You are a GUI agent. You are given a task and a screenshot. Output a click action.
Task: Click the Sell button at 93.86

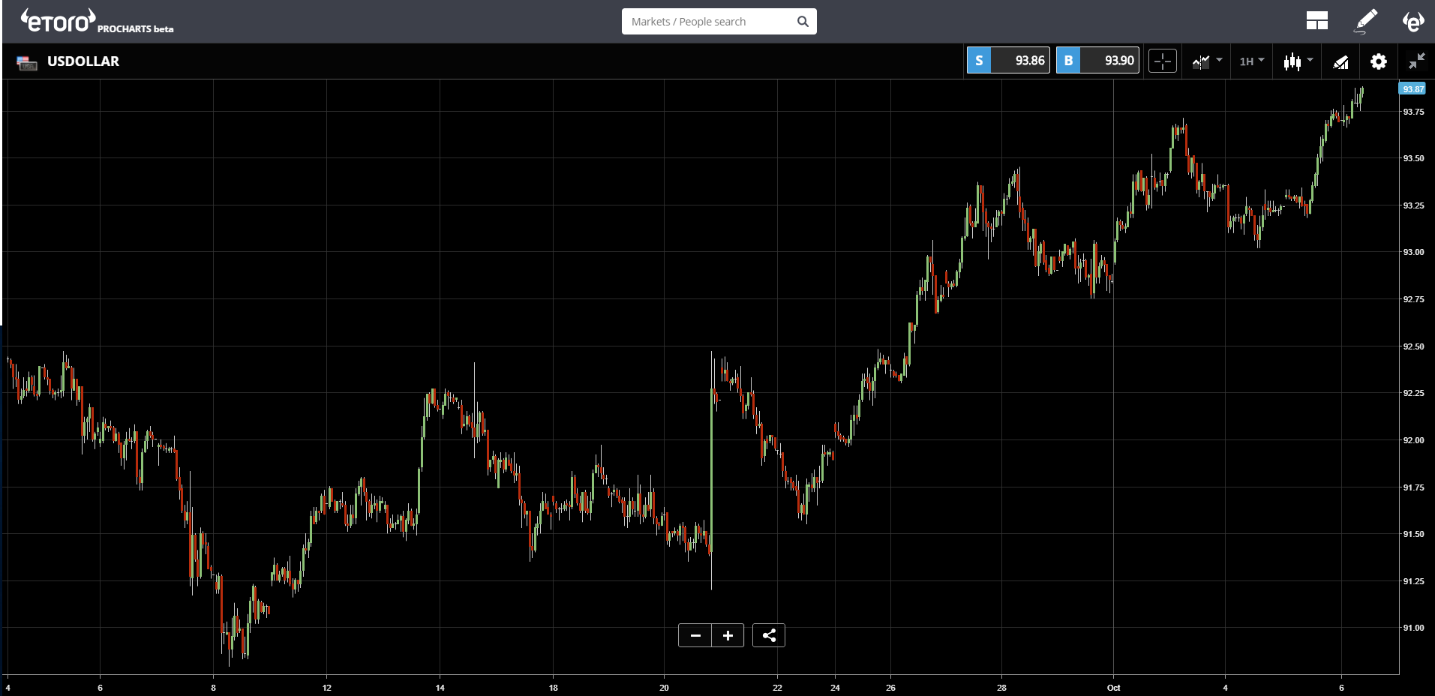[x=1008, y=61]
